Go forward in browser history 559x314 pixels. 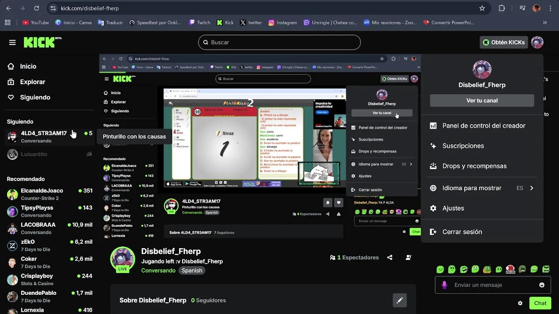pyautogui.click(x=22, y=8)
